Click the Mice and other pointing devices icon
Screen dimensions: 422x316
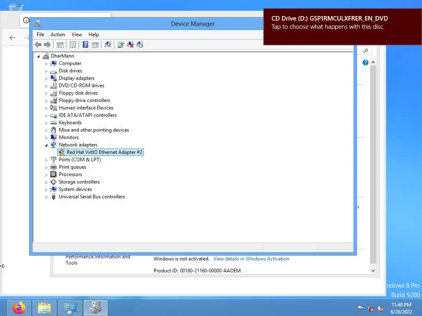(x=54, y=130)
